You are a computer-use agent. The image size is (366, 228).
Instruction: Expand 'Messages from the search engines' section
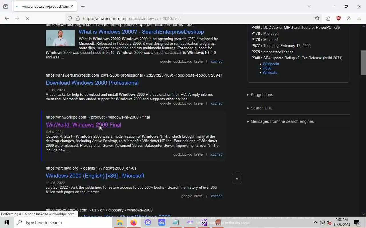point(281,121)
